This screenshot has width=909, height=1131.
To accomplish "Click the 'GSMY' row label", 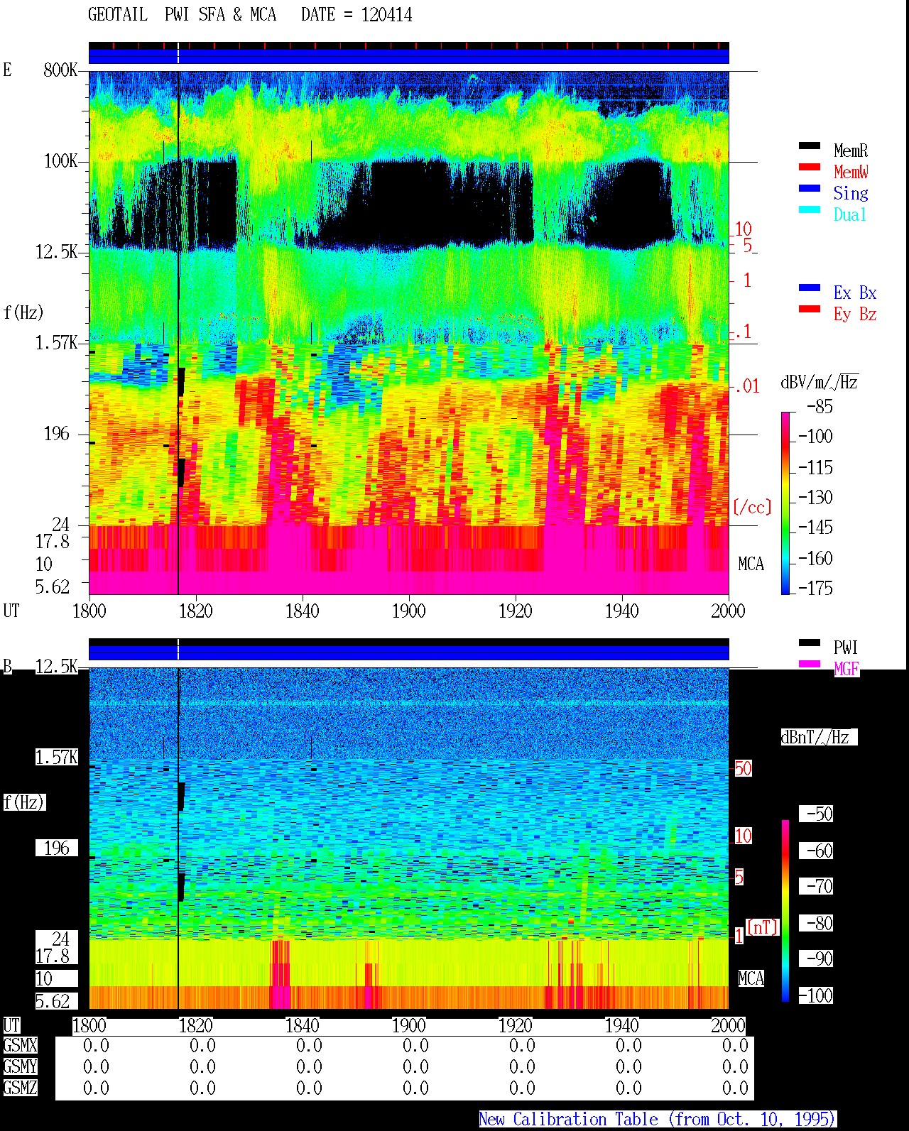I will [20, 1066].
